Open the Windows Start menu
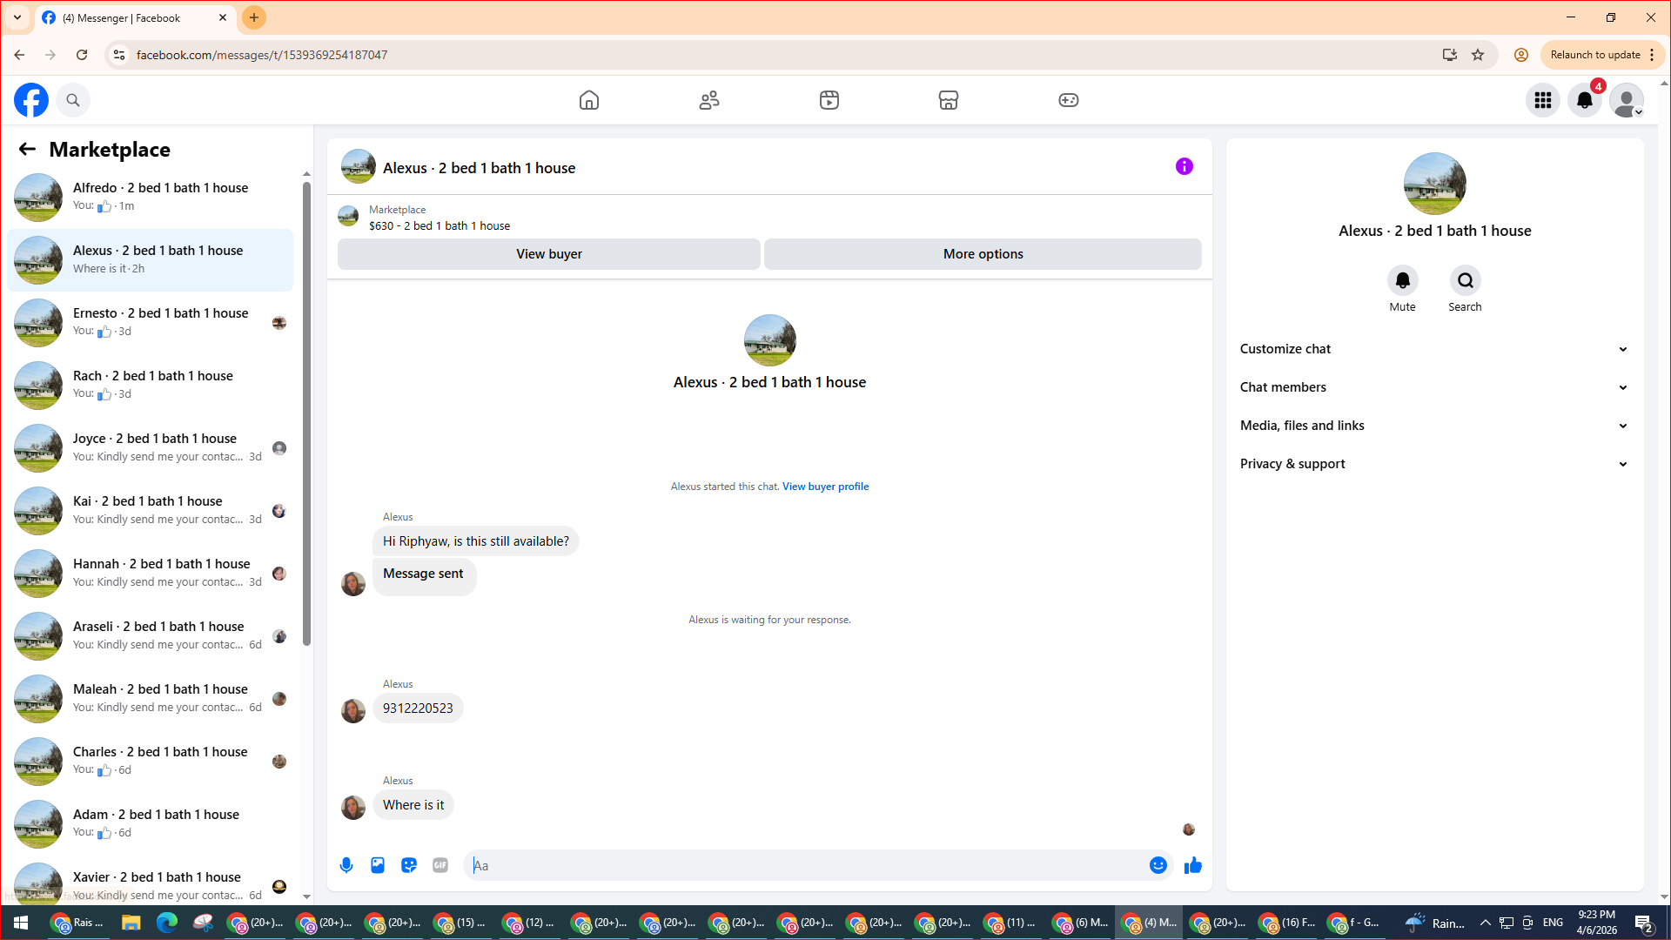The image size is (1671, 940). coord(21,923)
